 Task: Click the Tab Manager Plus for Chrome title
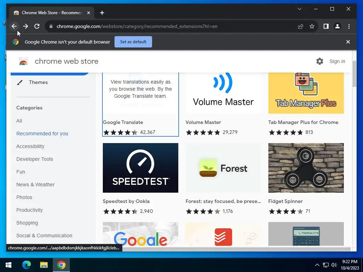(303, 122)
